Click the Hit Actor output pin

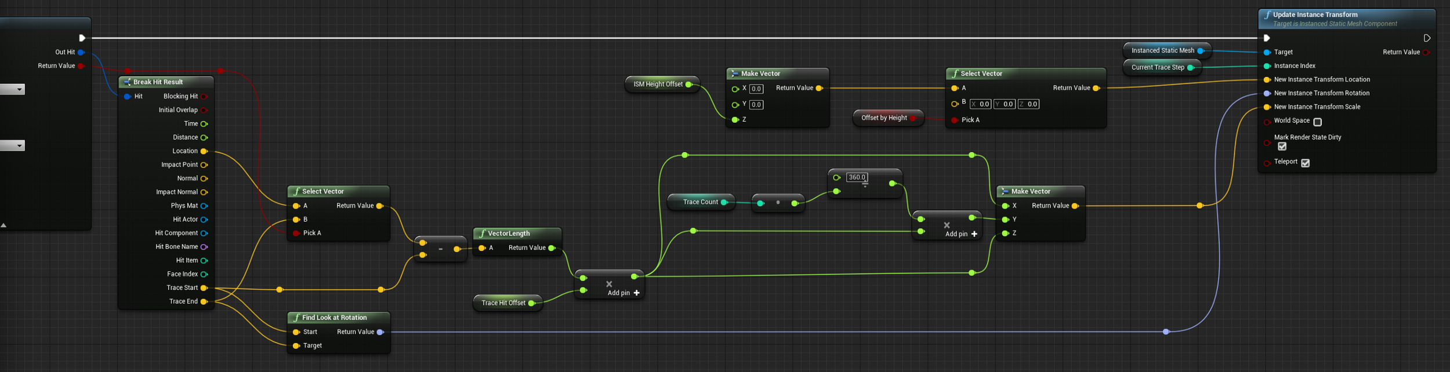[204, 220]
